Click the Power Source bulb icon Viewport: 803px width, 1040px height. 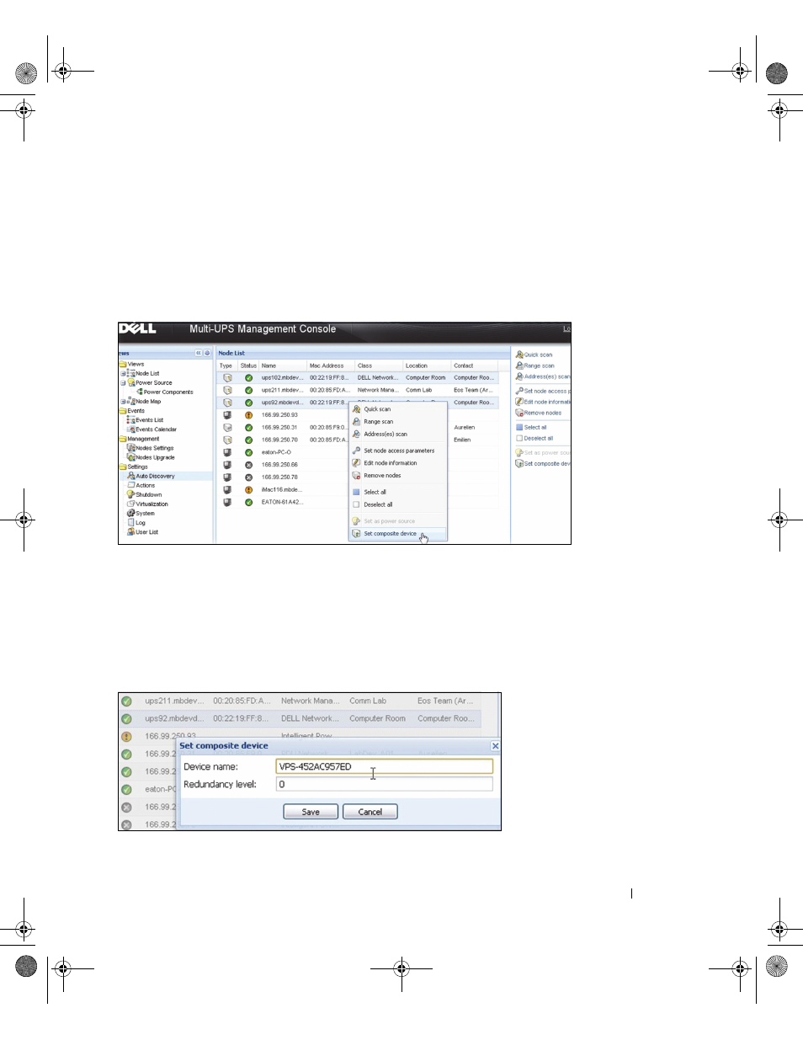click(131, 382)
